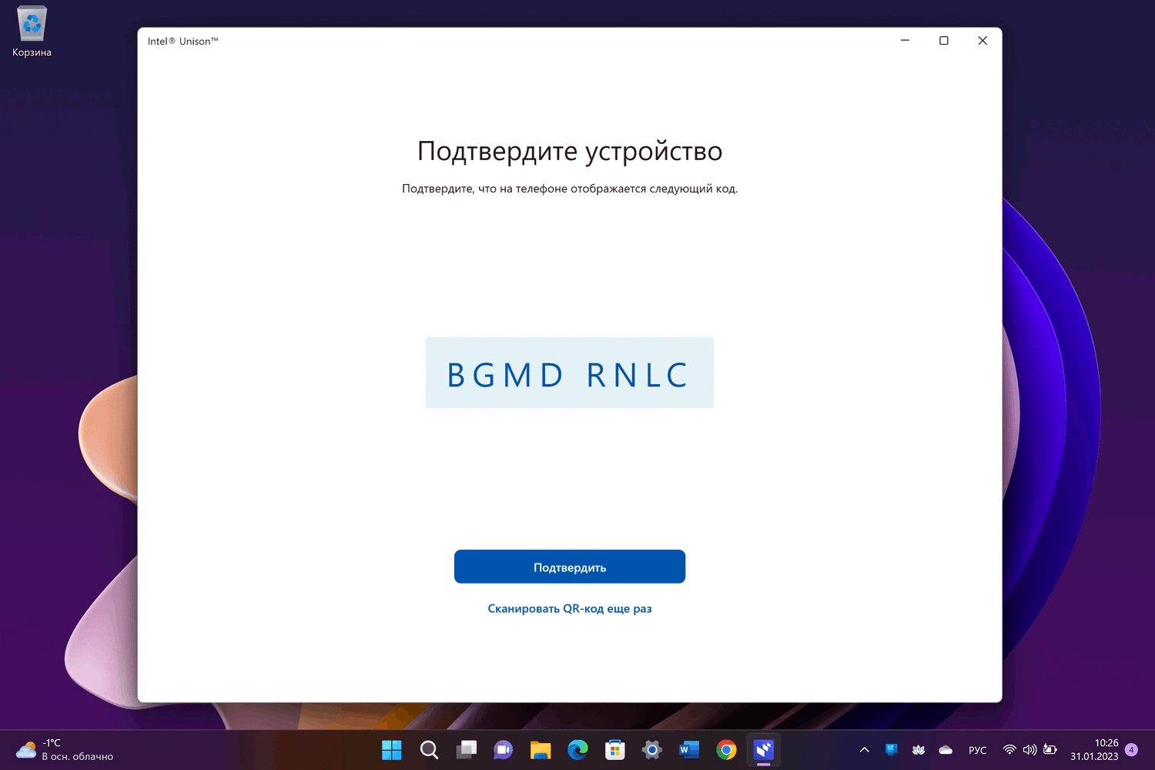Click the volume speaker tray icon
This screenshot has width=1155, height=770.
point(1029,750)
